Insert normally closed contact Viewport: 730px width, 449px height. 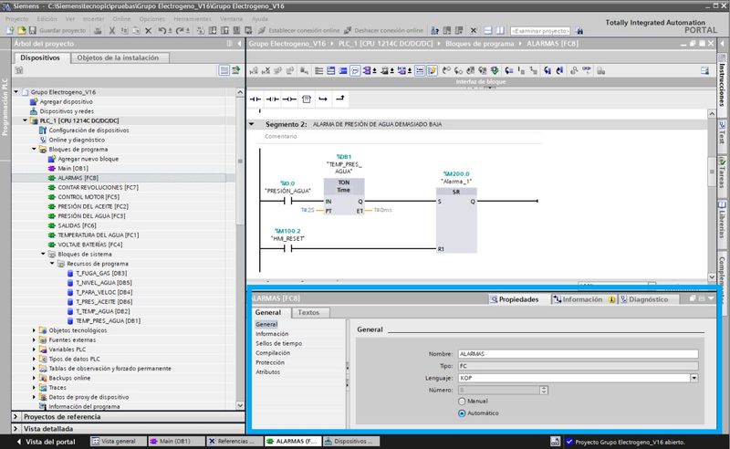coord(272,99)
